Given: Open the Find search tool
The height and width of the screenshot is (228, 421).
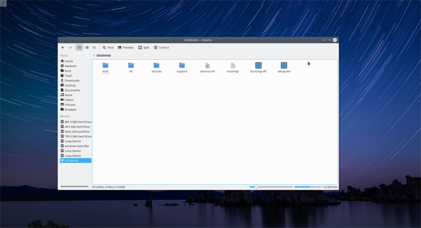Looking at the screenshot, I should click(x=108, y=47).
